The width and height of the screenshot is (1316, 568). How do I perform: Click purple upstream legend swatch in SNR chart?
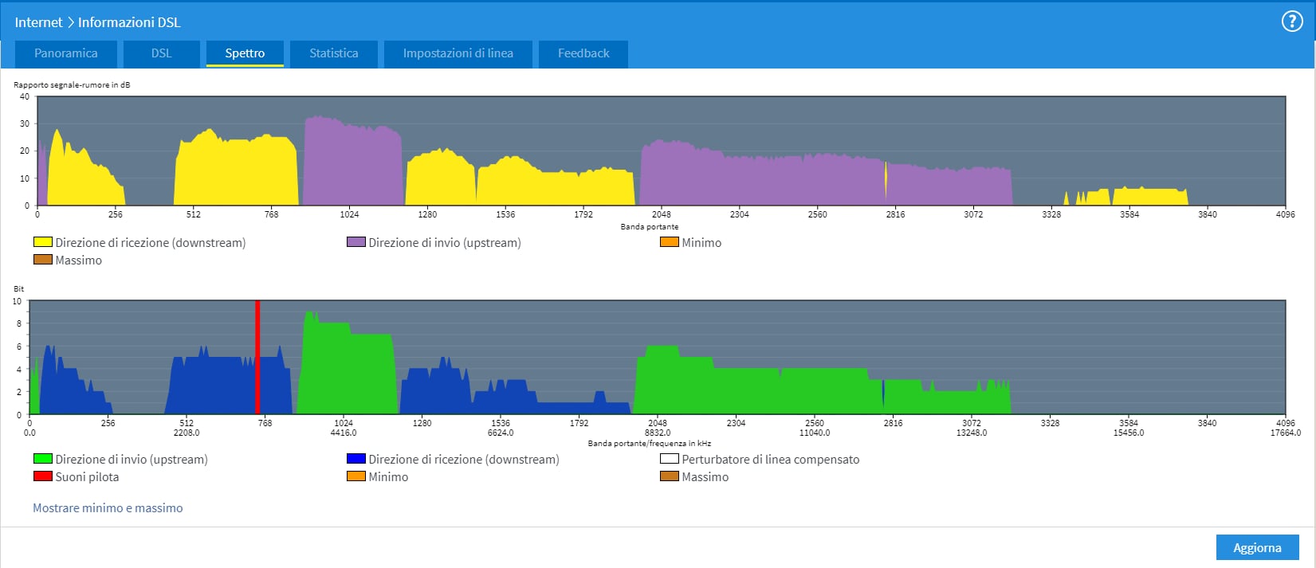(356, 242)
